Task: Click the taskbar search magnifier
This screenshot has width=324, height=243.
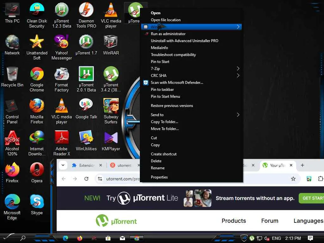Action: pos(23,238)
